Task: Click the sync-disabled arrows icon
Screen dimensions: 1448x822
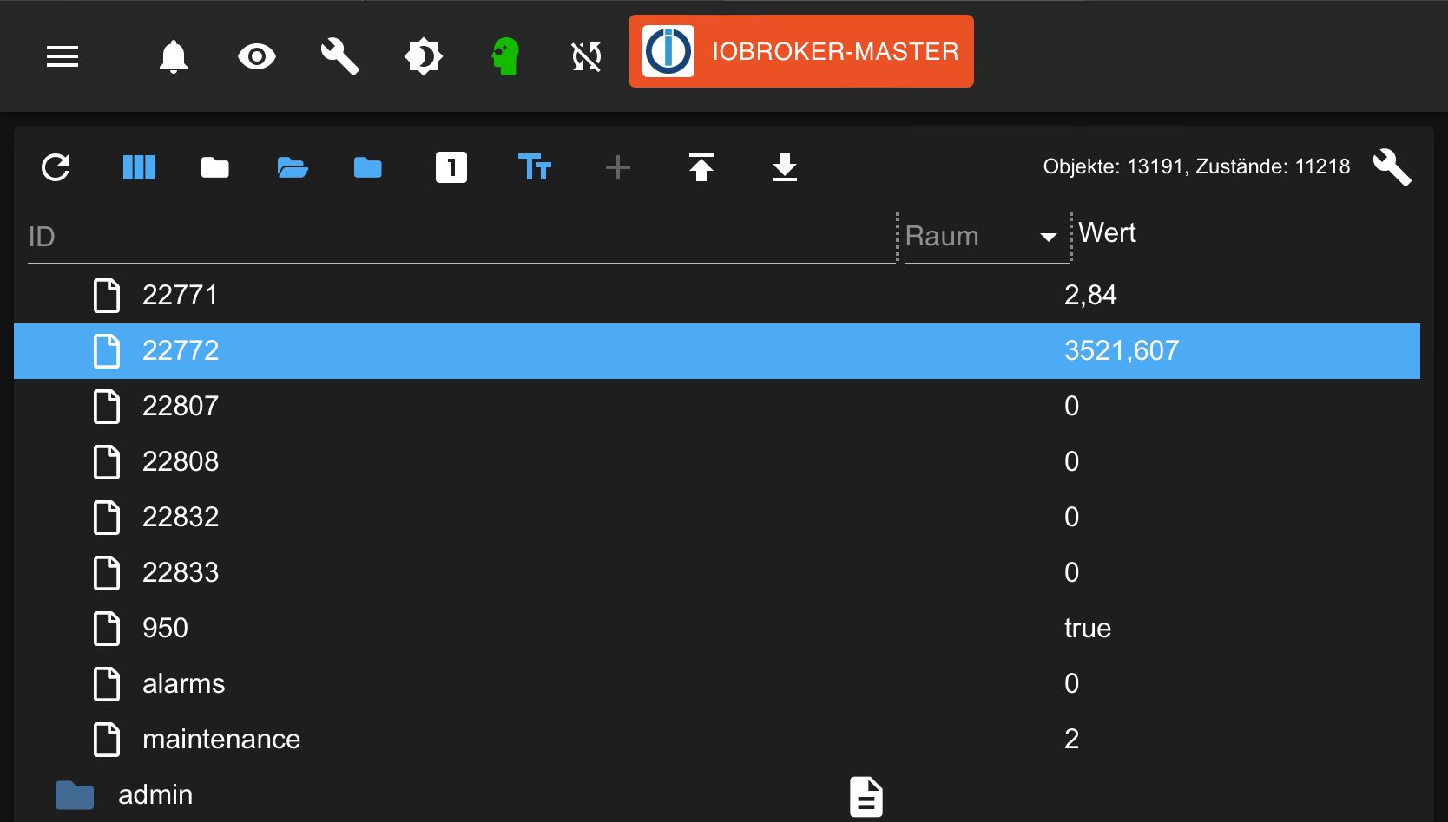Action: pos(587,57)
